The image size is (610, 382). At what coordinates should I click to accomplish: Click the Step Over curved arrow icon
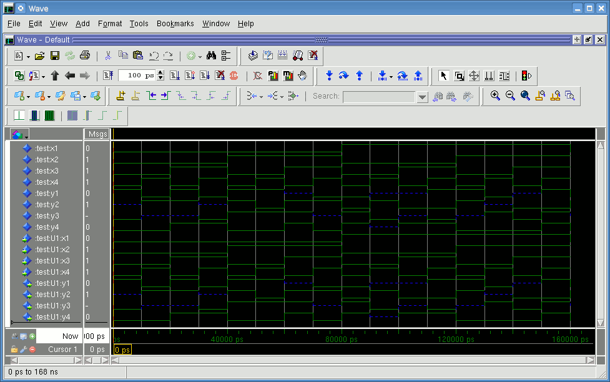pos(343,76)
